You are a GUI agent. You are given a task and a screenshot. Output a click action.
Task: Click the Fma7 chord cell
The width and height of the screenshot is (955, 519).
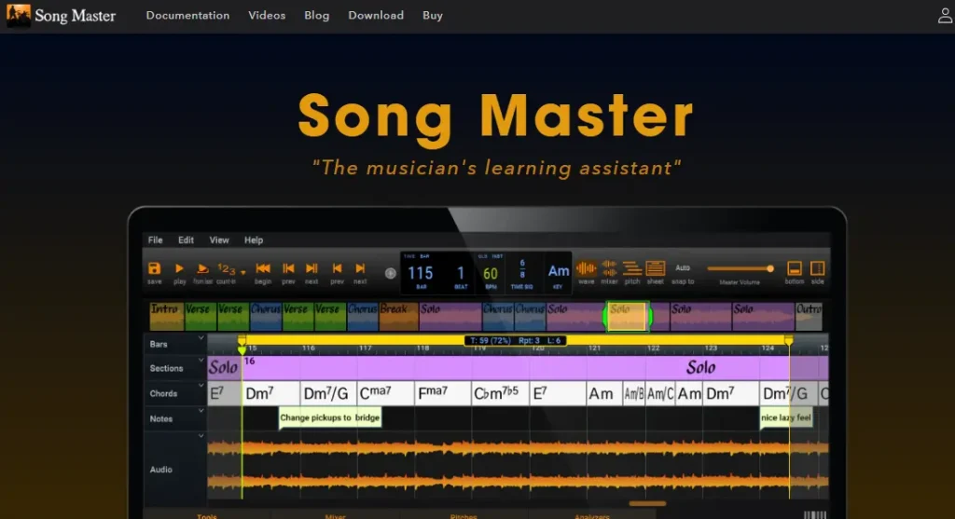click(443, 393)
